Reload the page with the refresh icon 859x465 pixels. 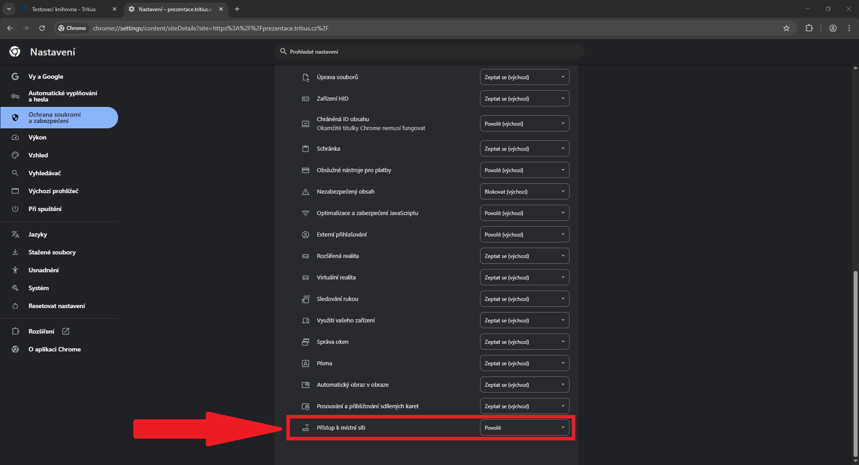coord(42,28)
